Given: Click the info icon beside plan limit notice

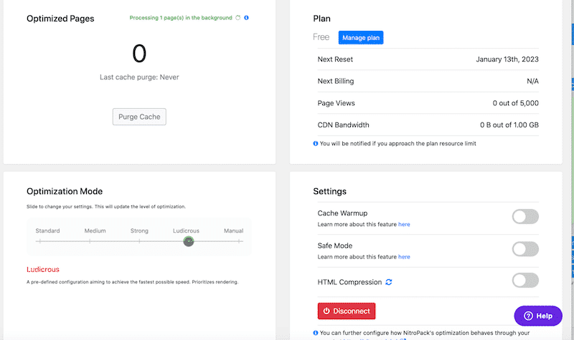Looking at the screenshot, I should point(316,144).
